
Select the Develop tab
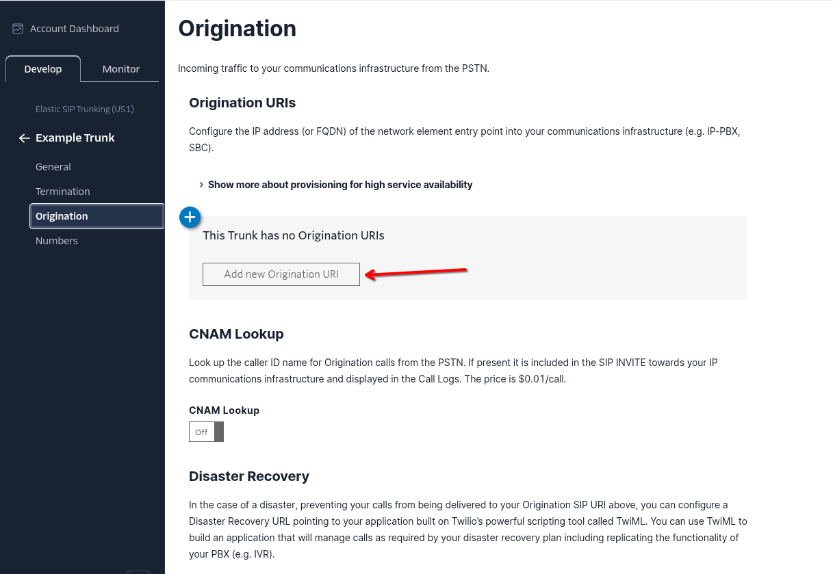click(x=43, y=69)
